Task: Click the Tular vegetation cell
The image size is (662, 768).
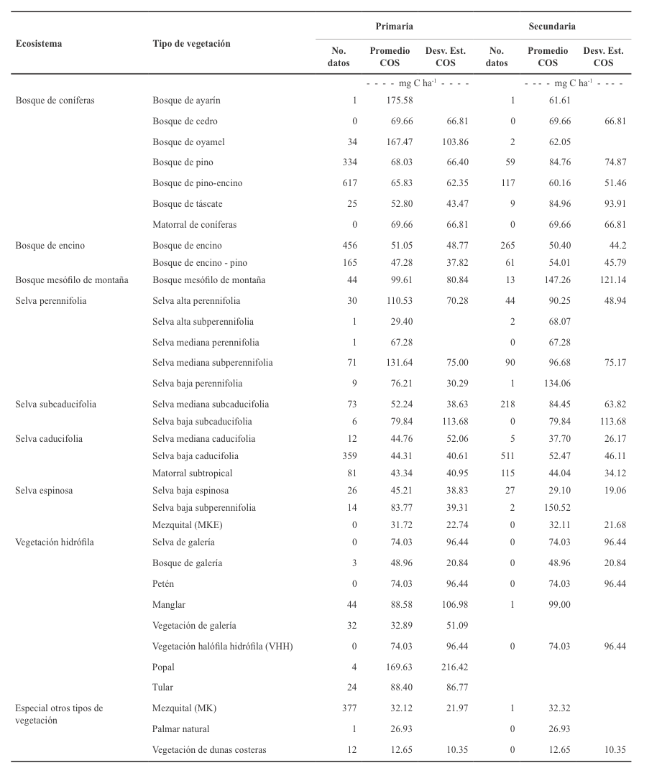Action: click(x=162, y=688)
